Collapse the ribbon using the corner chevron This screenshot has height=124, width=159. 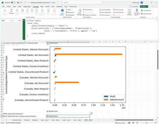tap(157, 17)
